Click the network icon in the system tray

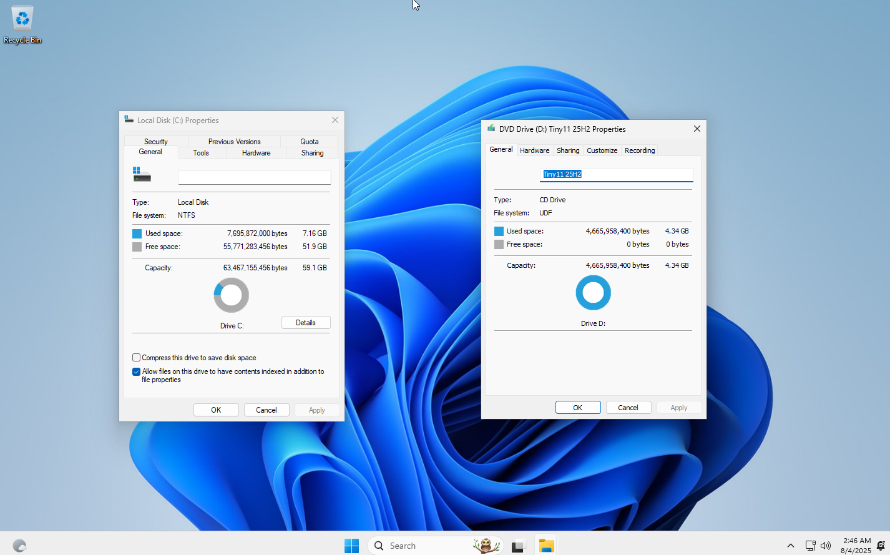coord(810,545)
